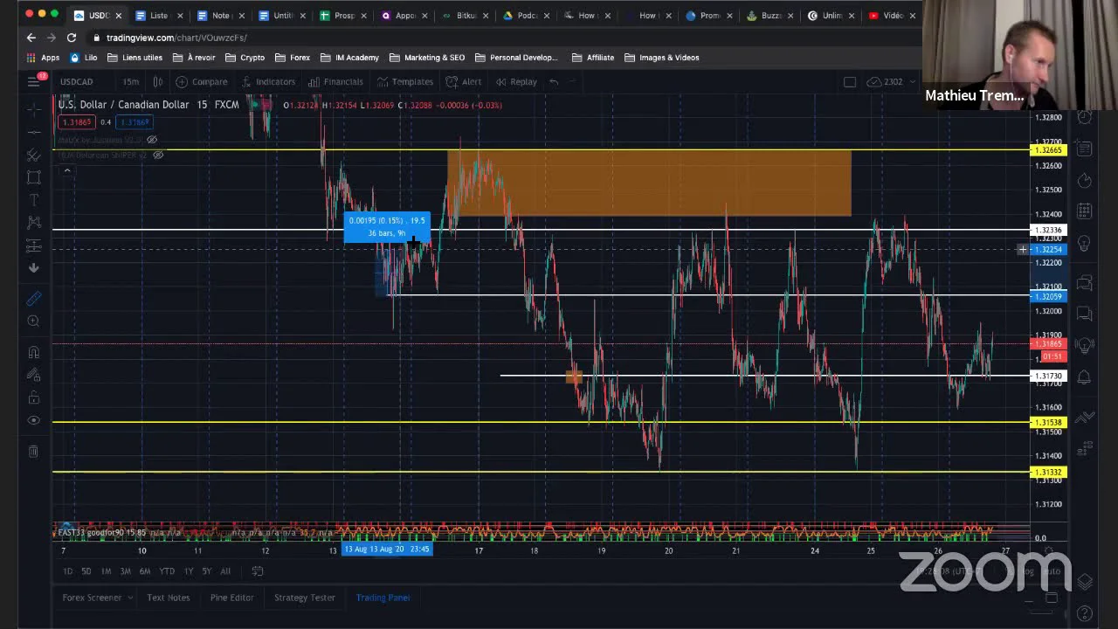Toggle lock all drawing tools
This screenshot has height=629, width=1118.
[x=33, y=398]
